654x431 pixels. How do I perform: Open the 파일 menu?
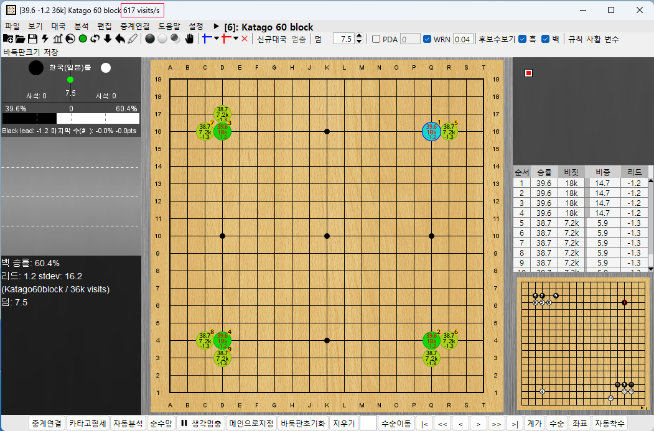(12, 26)
